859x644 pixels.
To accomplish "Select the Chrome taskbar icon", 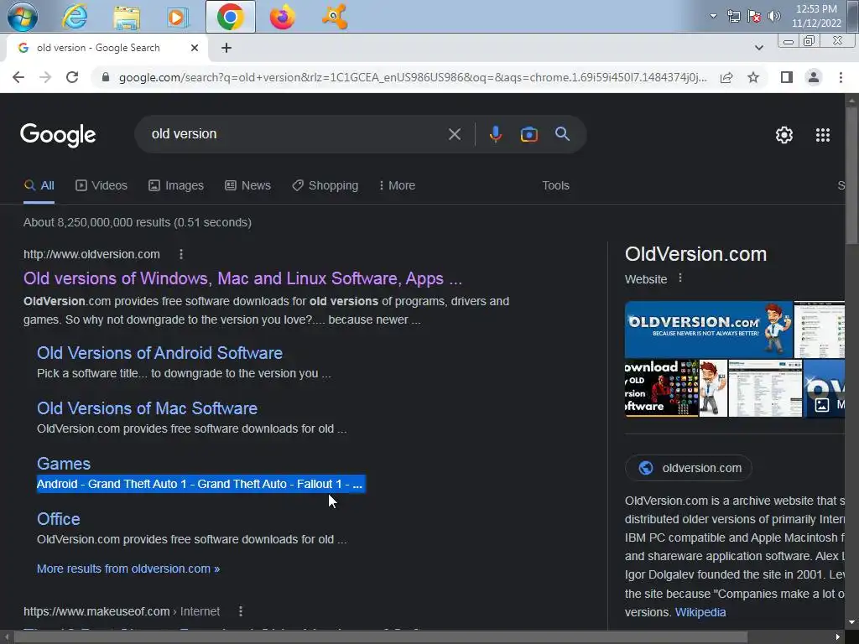I will pyautogui.click(x=230, y=17).
